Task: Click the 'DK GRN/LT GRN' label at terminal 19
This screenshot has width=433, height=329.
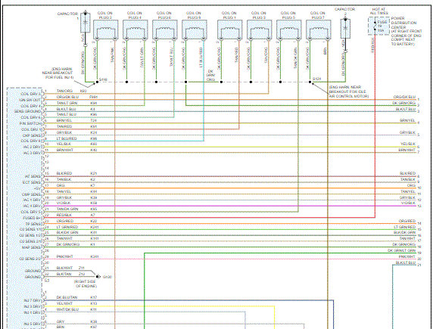Action: pyautogui.click(x=401, y=250)
